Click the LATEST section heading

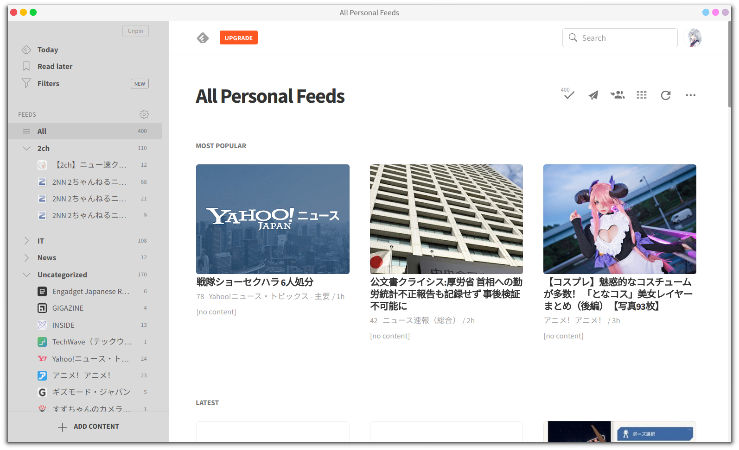[x=207, y=403]
